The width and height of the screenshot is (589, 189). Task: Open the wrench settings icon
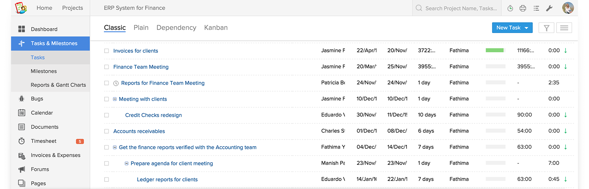click(549, 8)
